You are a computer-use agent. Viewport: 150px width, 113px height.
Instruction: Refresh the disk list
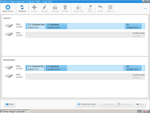point(22,9)
